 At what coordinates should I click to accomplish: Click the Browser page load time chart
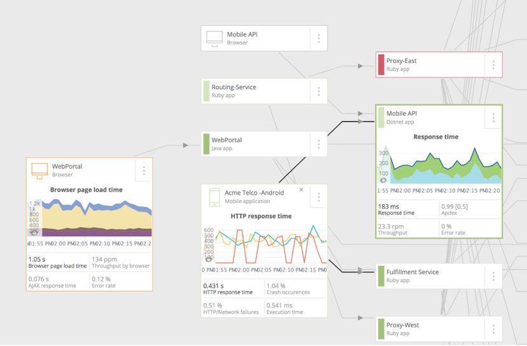point(89,218)
